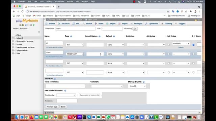The image size is (216, 121).
Task: Click Length/Values field for cdate column
Action: (x=95, y=54)
